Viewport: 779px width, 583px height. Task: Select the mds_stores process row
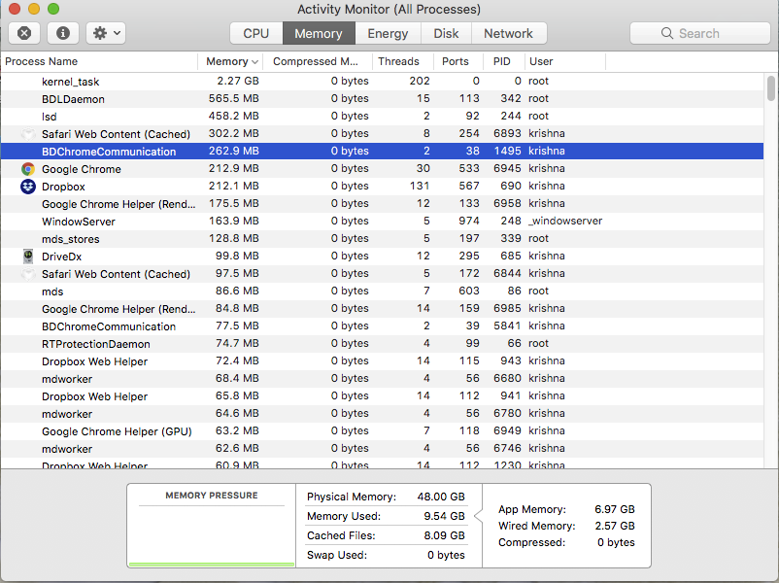(382, 239)
